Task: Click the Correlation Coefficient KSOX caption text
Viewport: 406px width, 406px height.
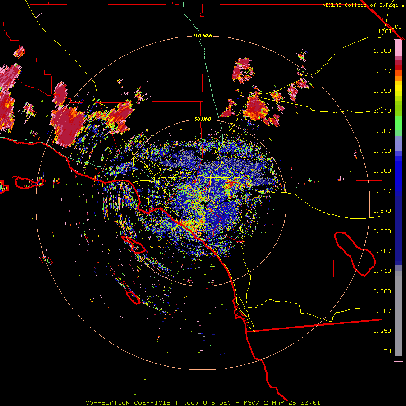Action: [x=203, y=403]
